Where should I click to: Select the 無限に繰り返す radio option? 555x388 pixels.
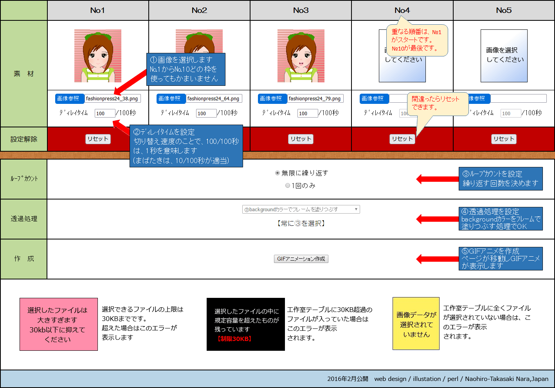pyautogui.click(x=277, y=173)
